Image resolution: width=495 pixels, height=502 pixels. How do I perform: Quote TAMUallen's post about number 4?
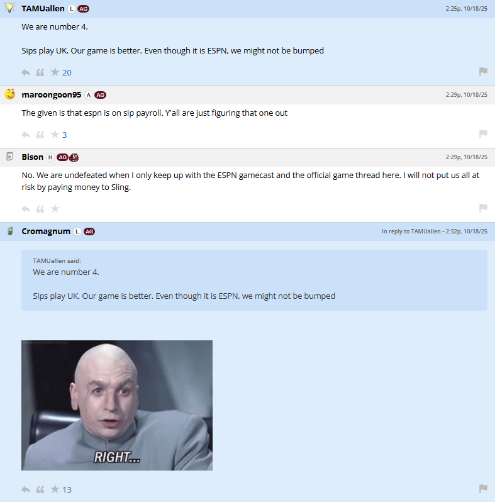[40, 73]
